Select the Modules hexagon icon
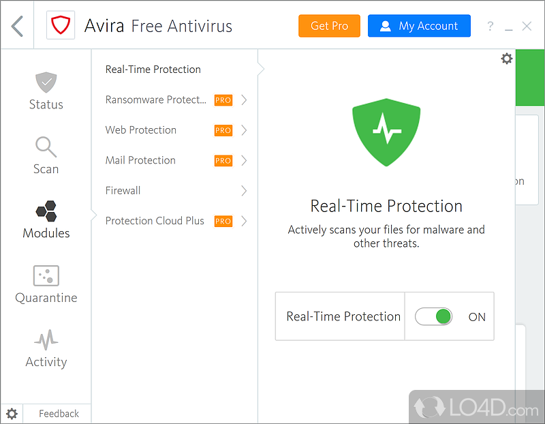The width and height of the screenshot is (545, 424). pyautogui.click(x=46, y=212)
